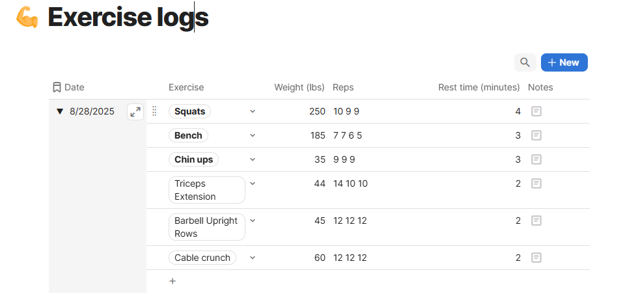Click the expand row arrows icon
Screen dimensions: 623x296
135,112
